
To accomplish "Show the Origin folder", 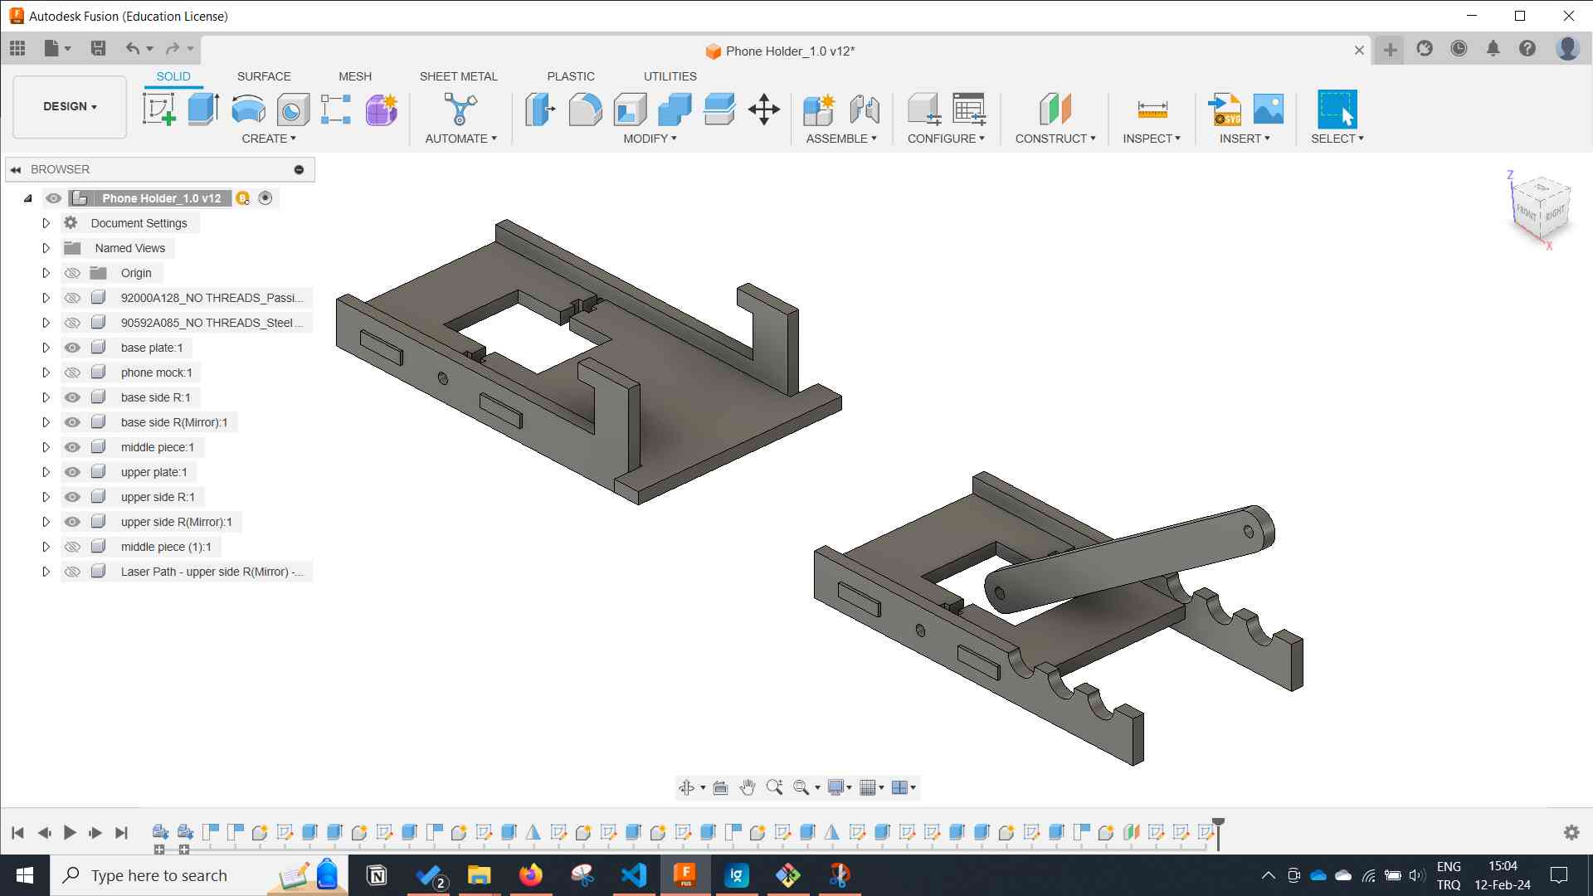I will [73, 273].
